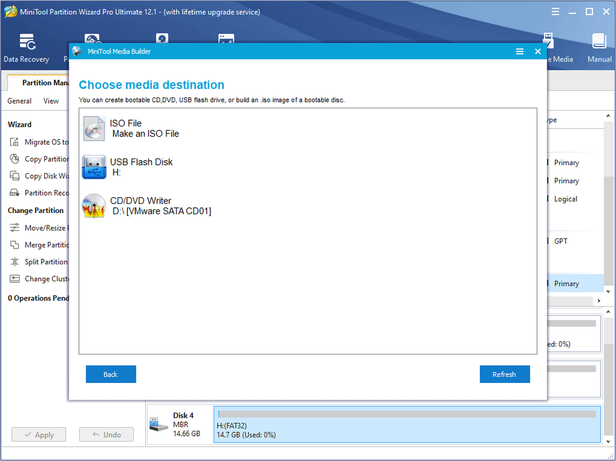Choose 'Make an ISO File' option text
The image size is (616, 461).
point(146,133)
